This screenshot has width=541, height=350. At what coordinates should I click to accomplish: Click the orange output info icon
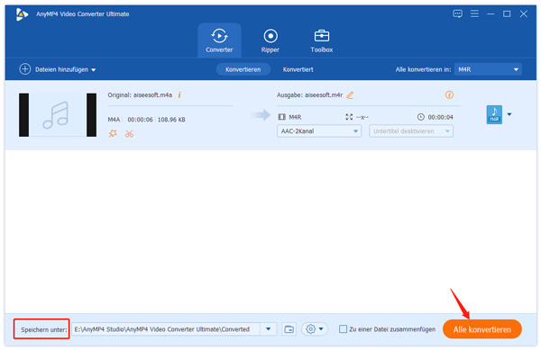tap(449, 95)
